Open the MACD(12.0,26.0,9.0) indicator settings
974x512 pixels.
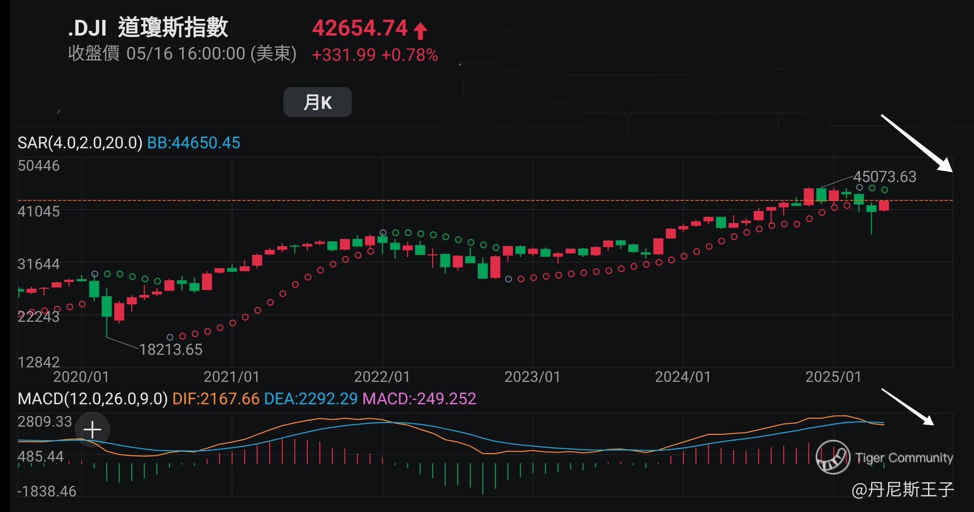[92, 399]
